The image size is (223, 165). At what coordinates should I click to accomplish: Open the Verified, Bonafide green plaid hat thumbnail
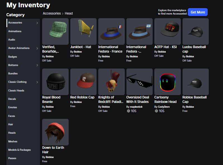tap(55, 31)
